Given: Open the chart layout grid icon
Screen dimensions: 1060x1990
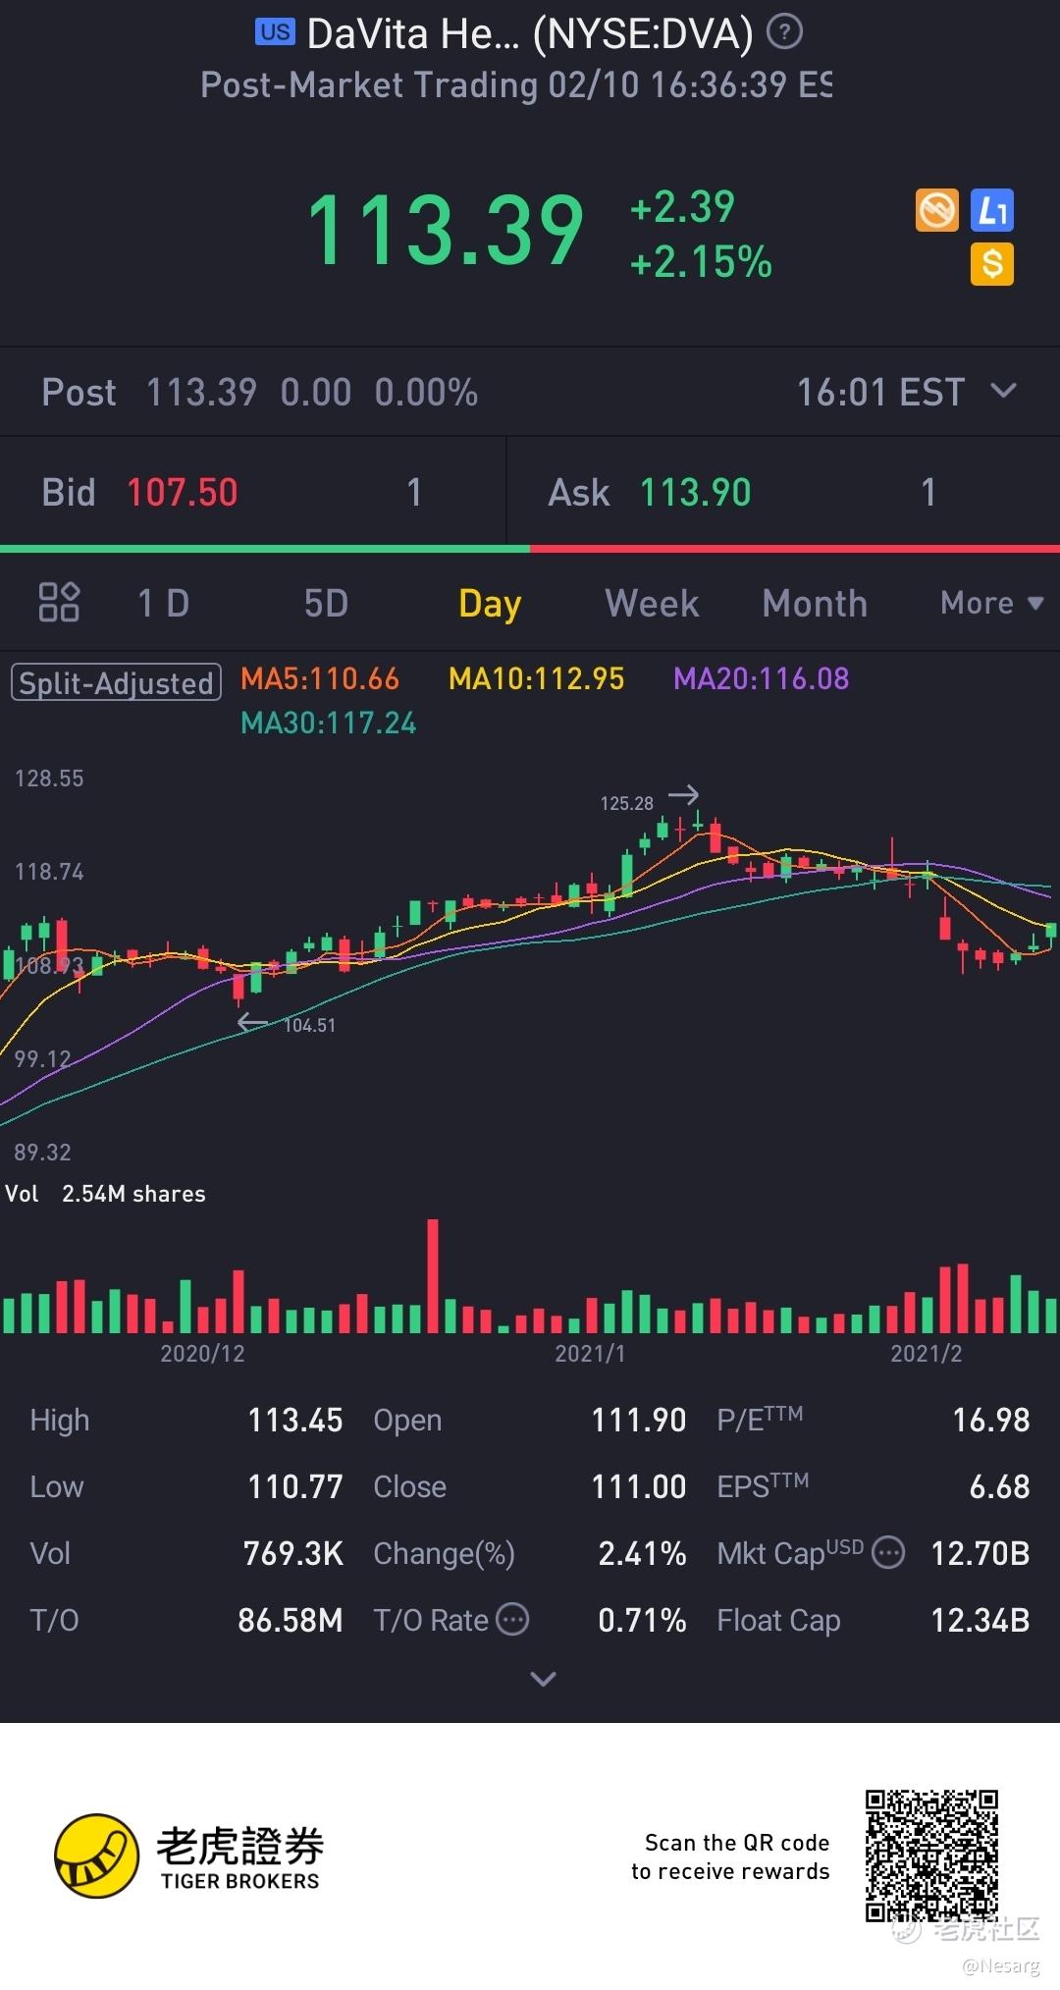Looking at the screenshot, I should click(x=59, y=602).
